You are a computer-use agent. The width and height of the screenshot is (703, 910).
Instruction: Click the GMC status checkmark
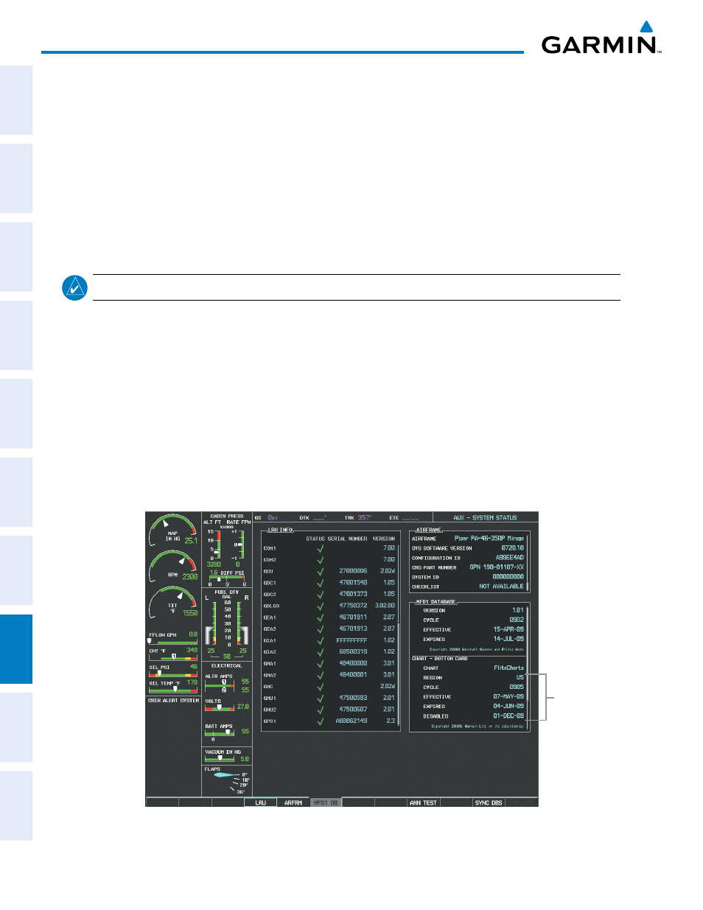click(321, 687)
